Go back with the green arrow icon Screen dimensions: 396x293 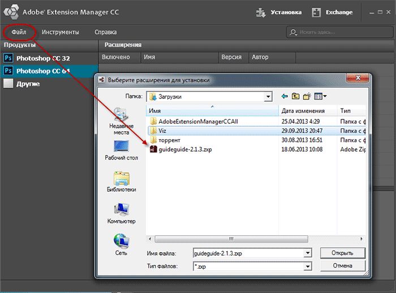pyautogui.click(x=285, y=96)
